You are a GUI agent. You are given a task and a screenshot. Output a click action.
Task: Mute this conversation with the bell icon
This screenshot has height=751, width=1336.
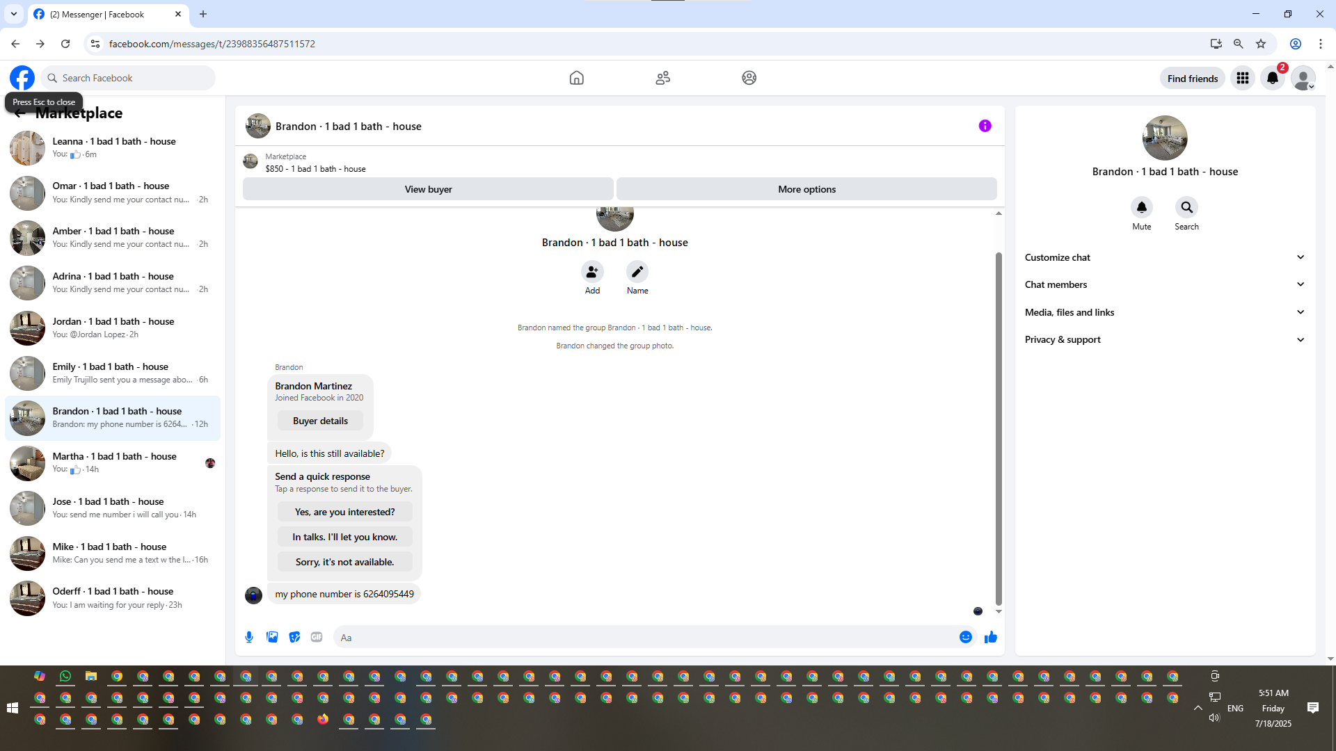coord(1141,207)
